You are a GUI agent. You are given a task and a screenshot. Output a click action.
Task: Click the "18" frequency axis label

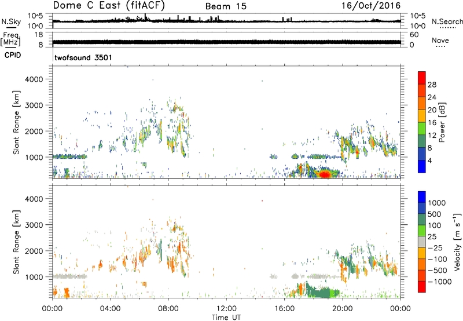pyautogui.click(x=39, y=35)
